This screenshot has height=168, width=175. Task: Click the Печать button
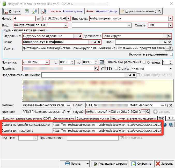tap(73, 164)
